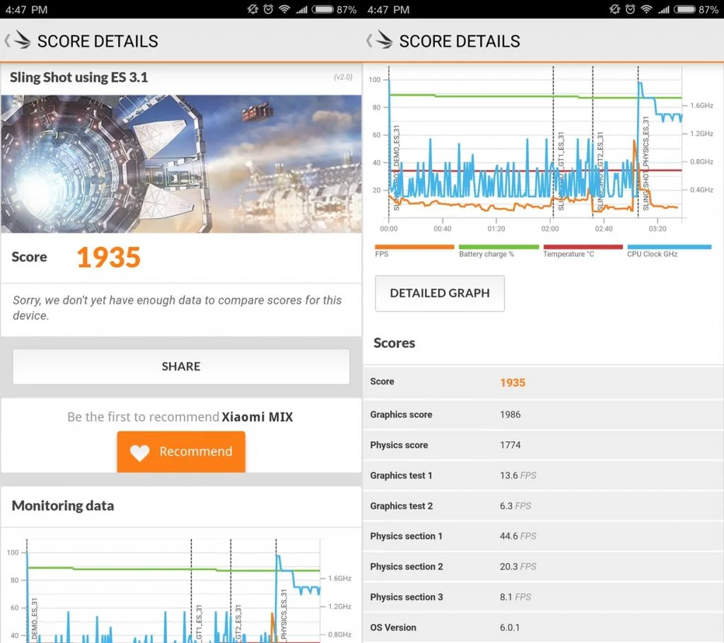Screen dimensions: 724x643
Task: Tap the alarm clock icon in left status bar
Action: (x=268, y=9)
